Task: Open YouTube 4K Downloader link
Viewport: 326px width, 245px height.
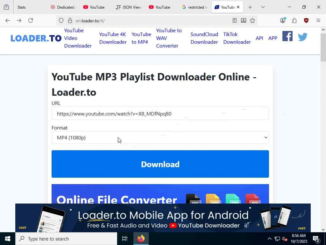Action: tap(113, 38)
